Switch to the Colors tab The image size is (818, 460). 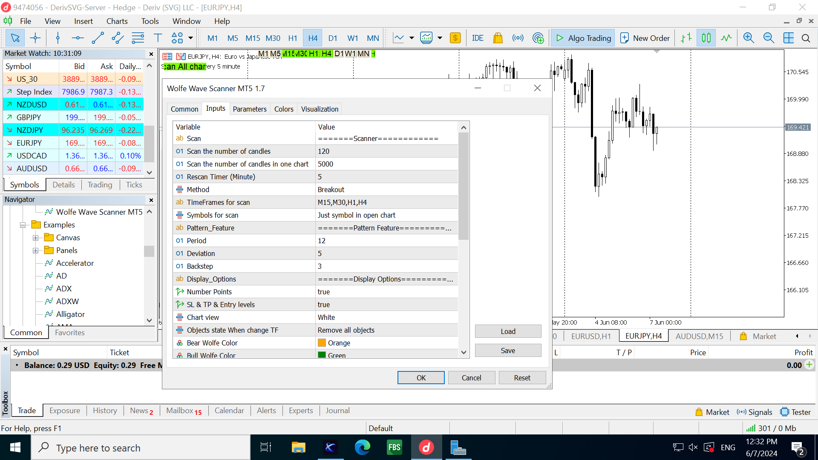pyautogui.click(x=284, y=109)
